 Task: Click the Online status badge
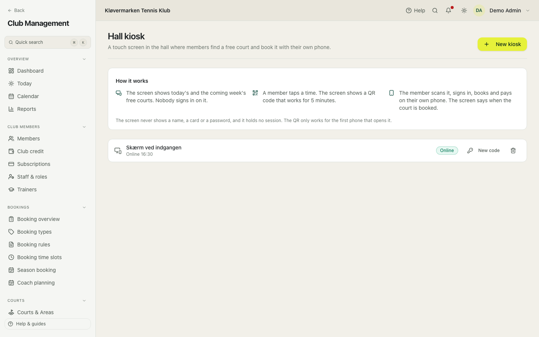pos(447,151)
